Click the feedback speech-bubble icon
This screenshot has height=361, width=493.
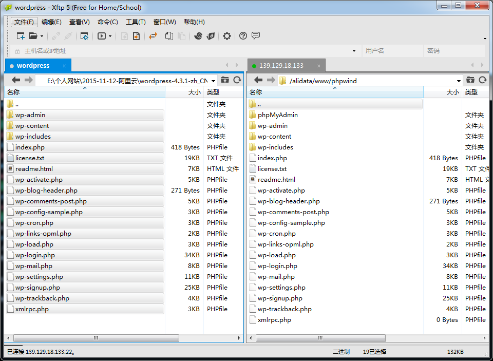point(255,36)
